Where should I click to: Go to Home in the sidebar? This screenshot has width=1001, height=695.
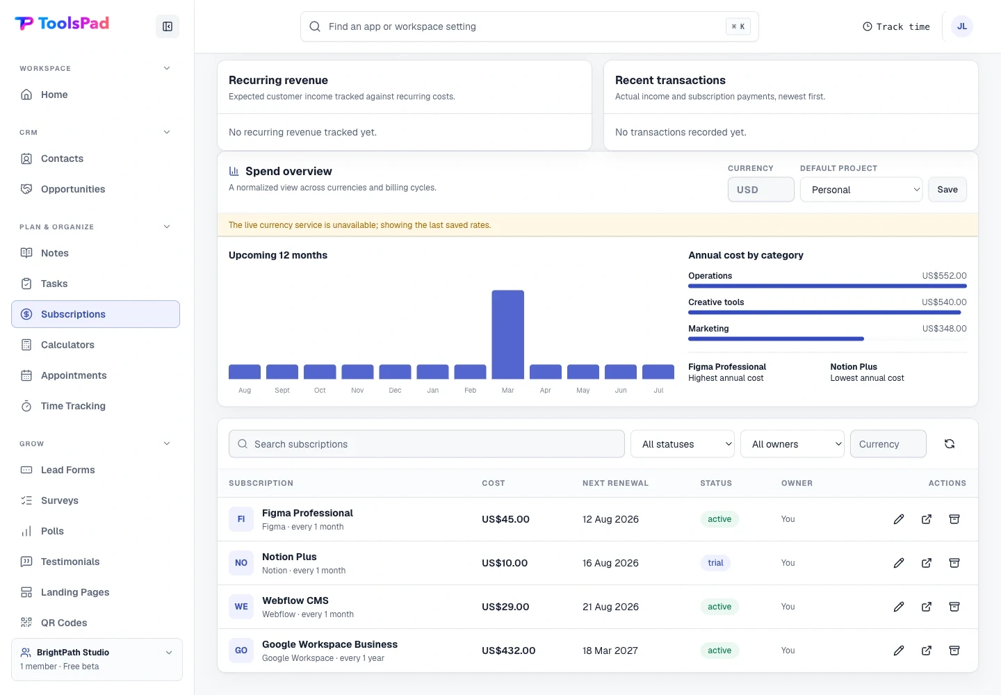coord(95,95)
